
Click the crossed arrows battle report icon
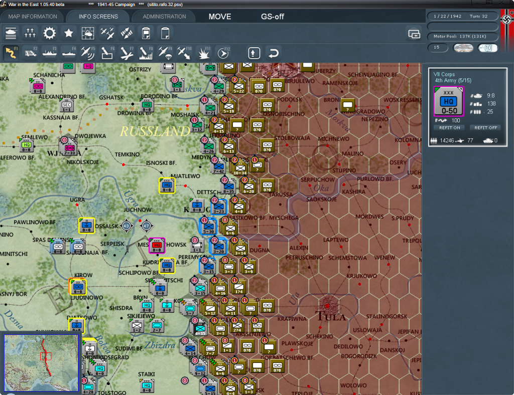[x=126, y=34]
